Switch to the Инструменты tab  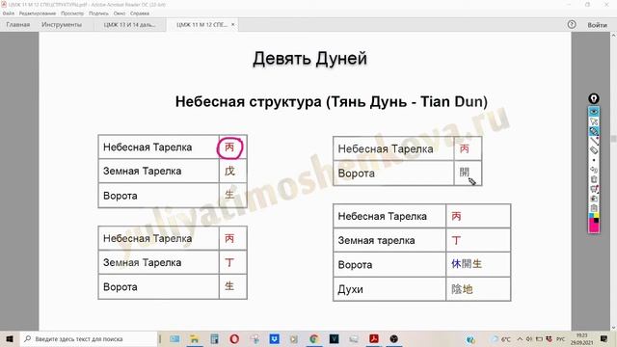tap(62, 25)
